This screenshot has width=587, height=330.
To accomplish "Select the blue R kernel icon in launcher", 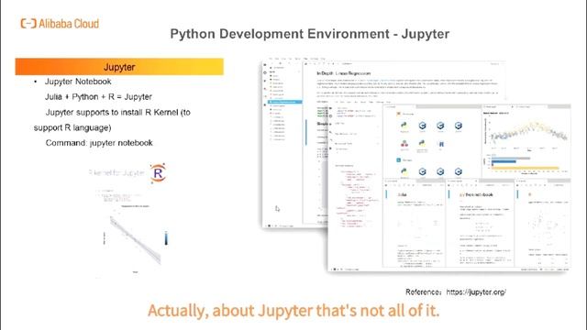I will point(441,144).
